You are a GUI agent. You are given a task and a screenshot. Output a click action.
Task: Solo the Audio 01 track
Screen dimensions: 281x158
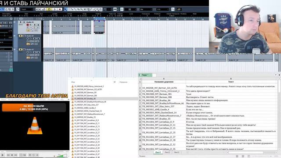point(24,22)
